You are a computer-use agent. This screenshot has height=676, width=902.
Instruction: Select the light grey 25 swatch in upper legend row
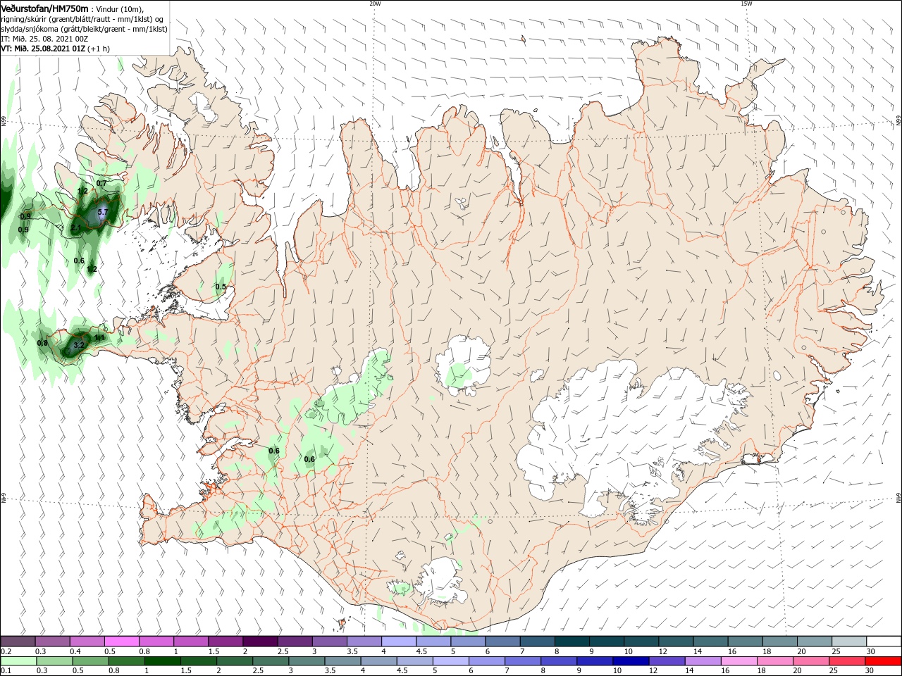click(x=848, y=641)
